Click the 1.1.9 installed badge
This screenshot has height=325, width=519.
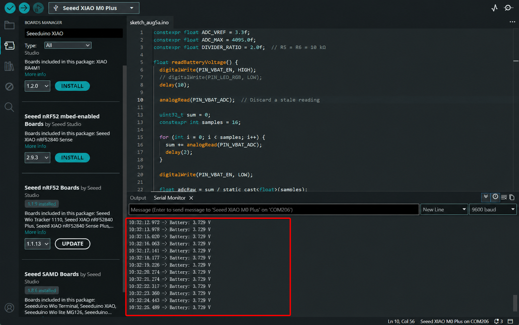[42, 204]
